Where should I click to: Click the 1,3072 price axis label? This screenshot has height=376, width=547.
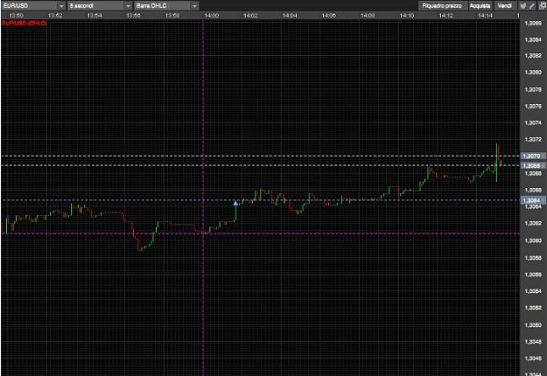click(x=533, y=139)
